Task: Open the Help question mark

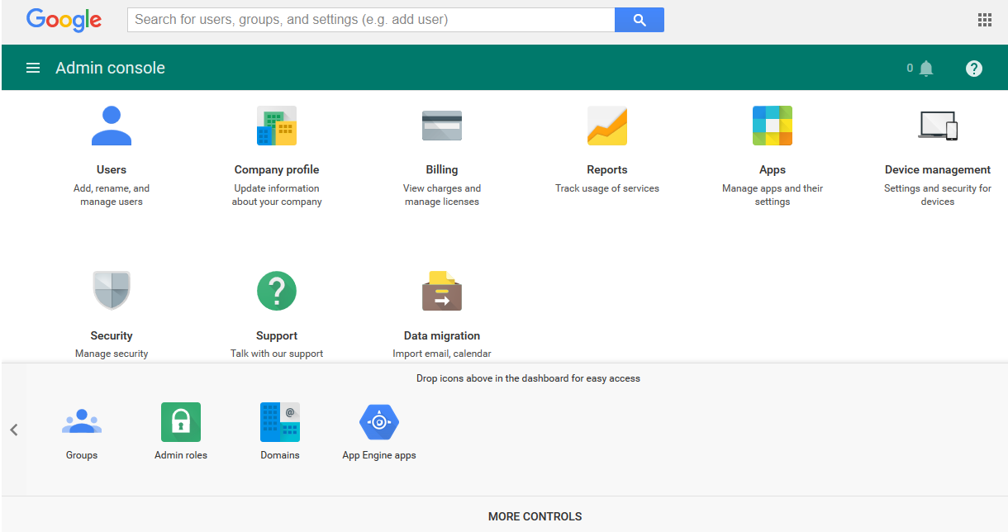Action: (x=974, y=68)
